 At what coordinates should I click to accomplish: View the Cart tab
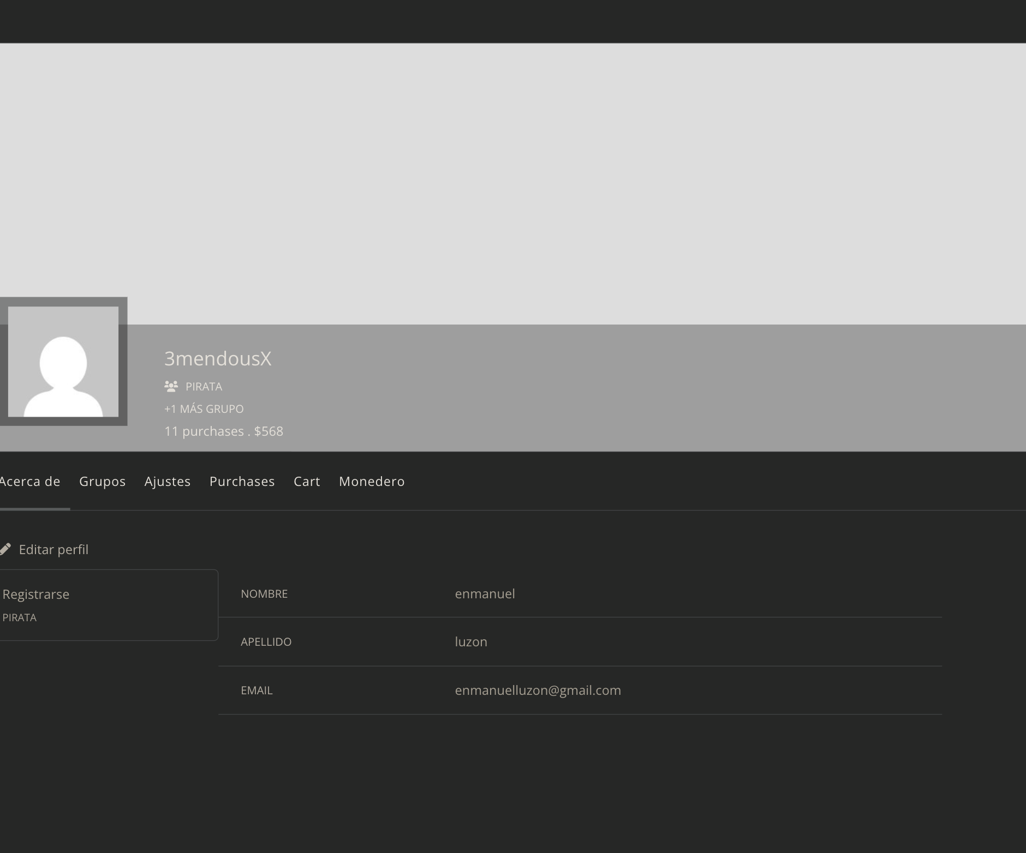coord(307,482)
